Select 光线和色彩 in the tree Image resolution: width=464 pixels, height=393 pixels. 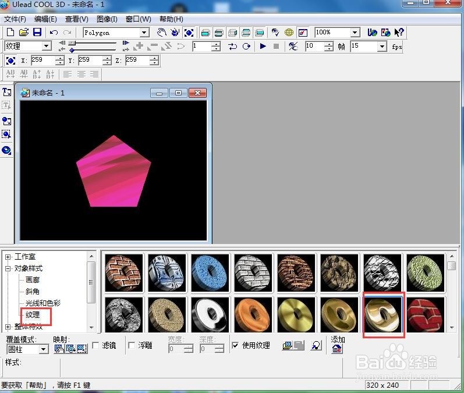pyautogui.click(x=43, y=303)
